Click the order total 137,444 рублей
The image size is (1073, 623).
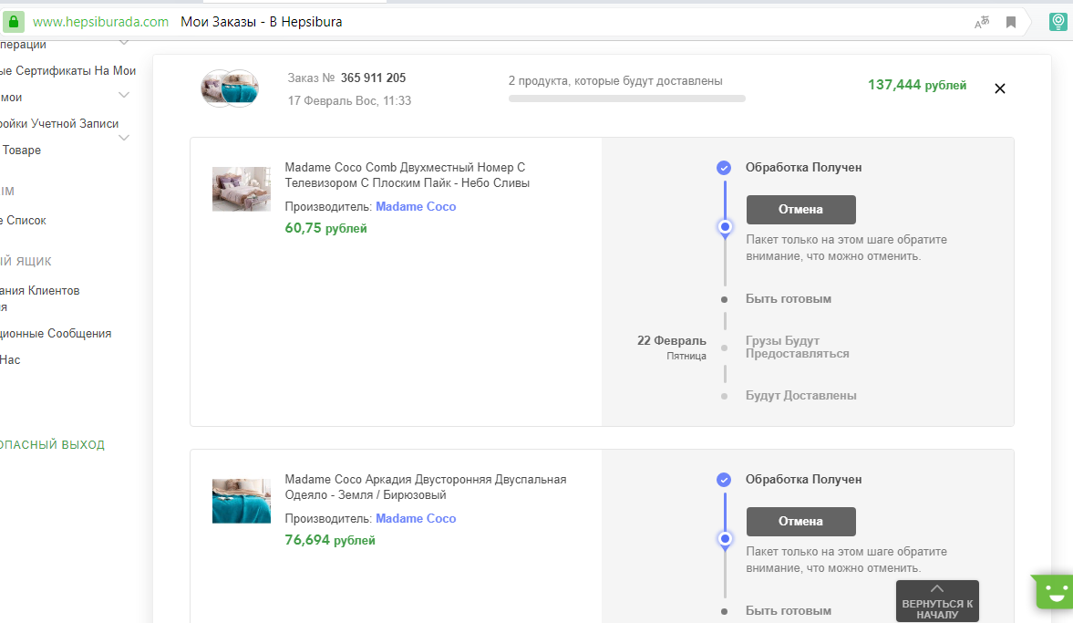917,85
